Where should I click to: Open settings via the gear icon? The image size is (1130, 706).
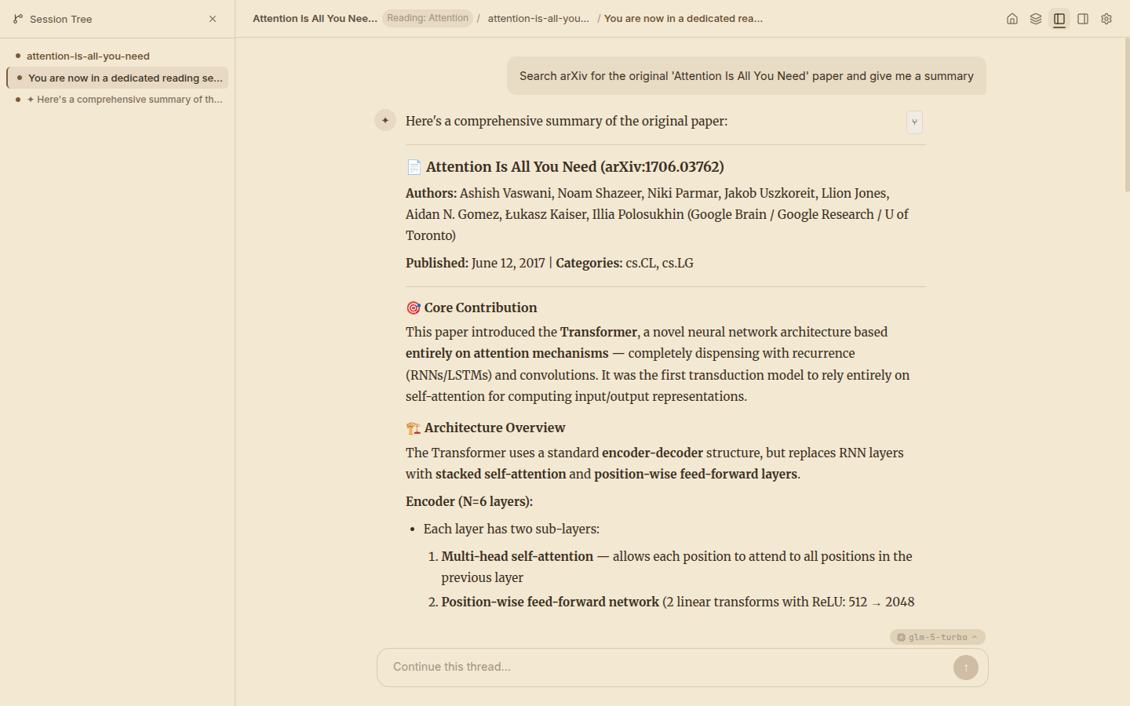click(1106, 19)
